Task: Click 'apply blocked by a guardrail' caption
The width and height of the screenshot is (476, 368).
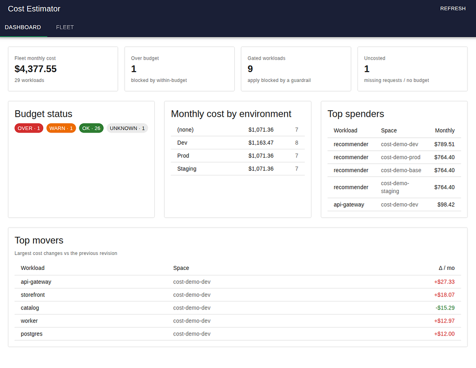Action: coord(279,80)
